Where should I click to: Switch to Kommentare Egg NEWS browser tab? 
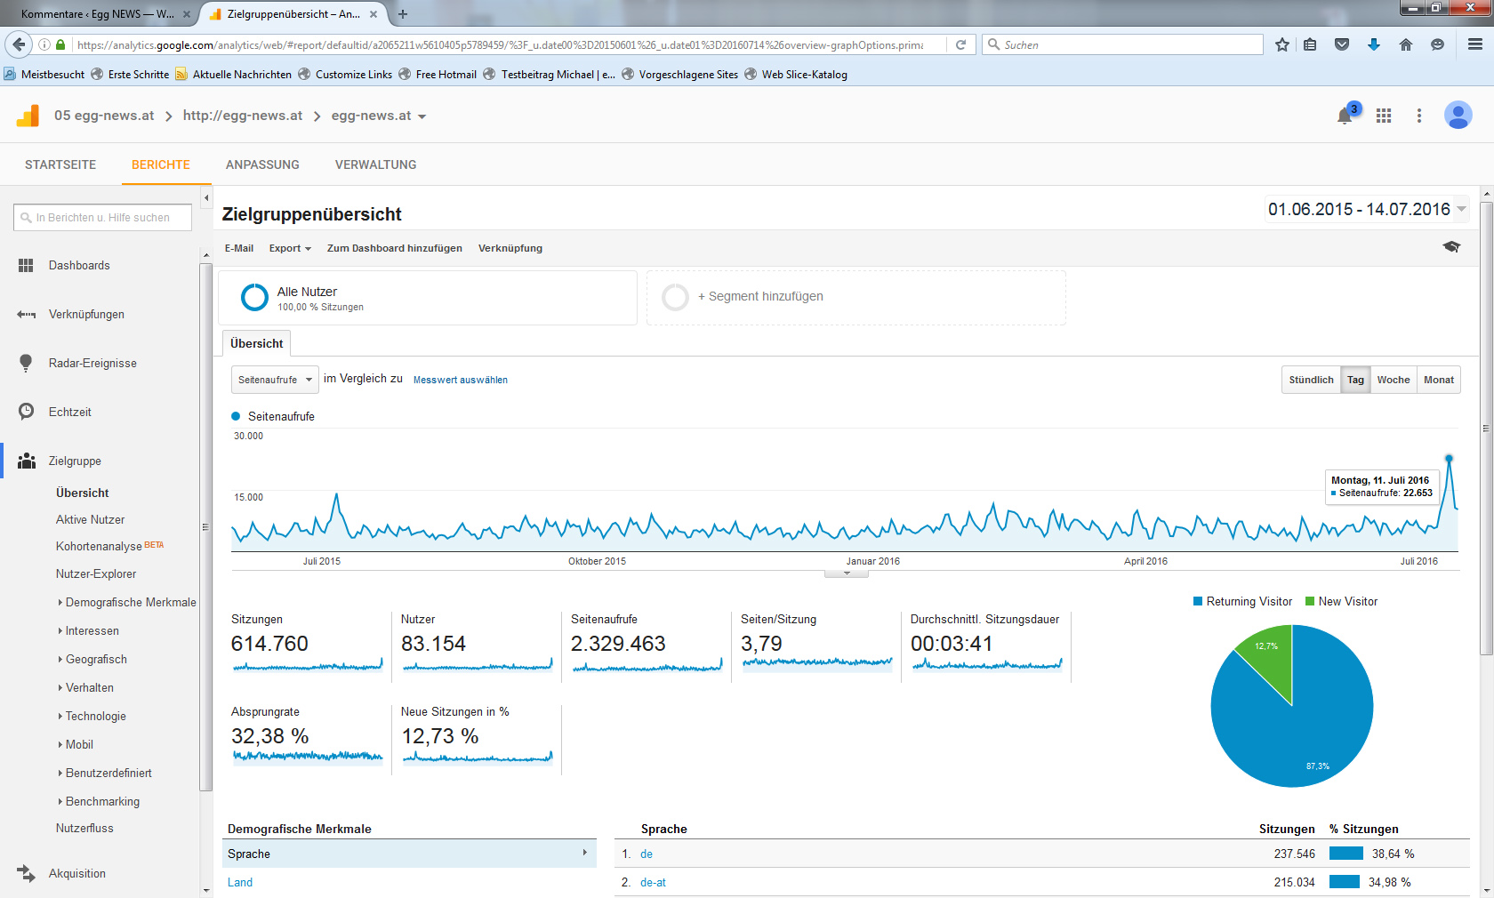pyautogui.click(x=98, y=14)
